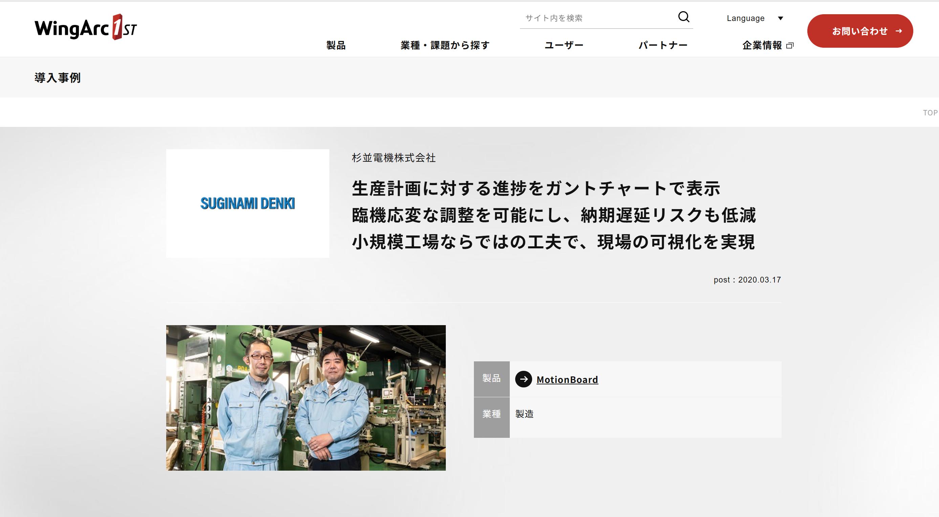939x517 pixels.
Task: Click the headline line 小規模工場ならではの工夫で、現場の可視化を実現
Action: (553, 242)
